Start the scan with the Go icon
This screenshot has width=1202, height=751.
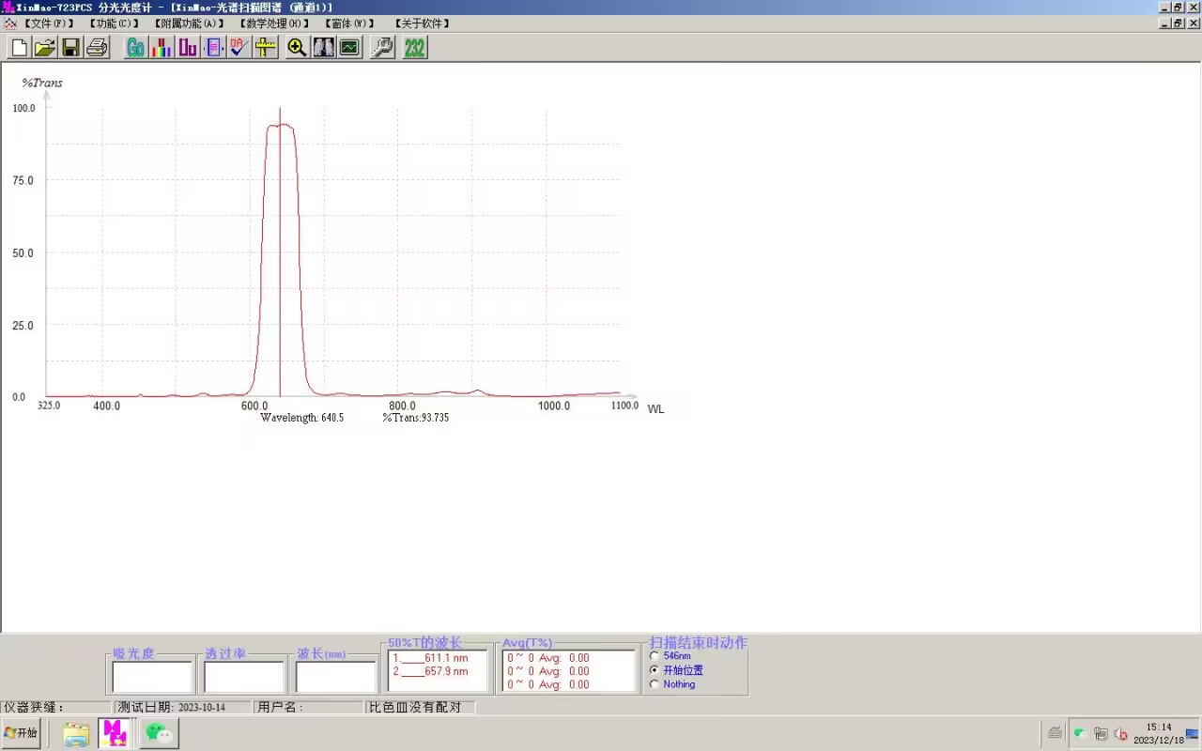click(x=136, y=47)
